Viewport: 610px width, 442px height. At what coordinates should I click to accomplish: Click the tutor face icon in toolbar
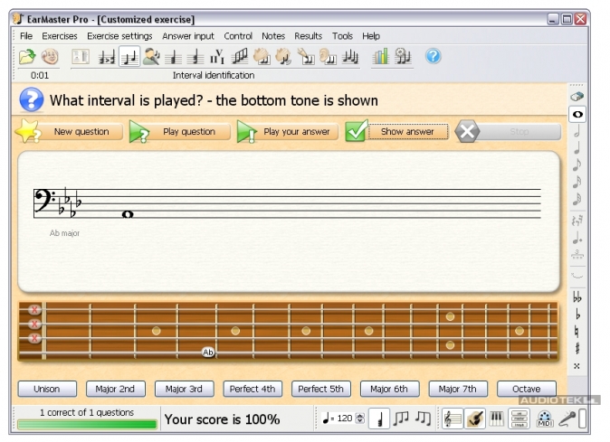click(50, 57)
